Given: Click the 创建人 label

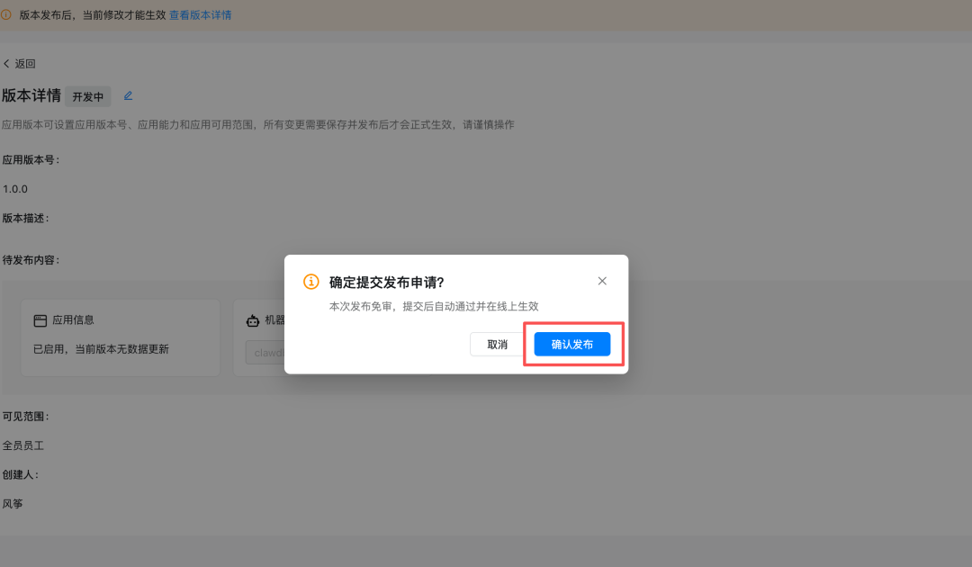Looking at the screenshot, I should click(x=21, y=474).
